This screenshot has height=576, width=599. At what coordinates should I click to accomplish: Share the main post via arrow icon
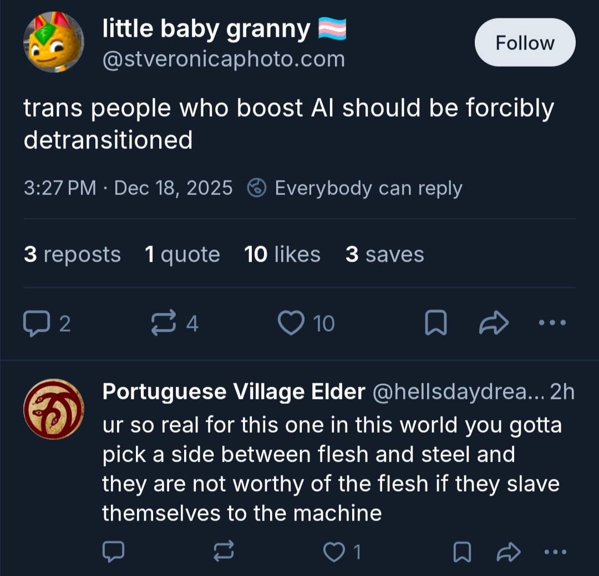[494, 323]
